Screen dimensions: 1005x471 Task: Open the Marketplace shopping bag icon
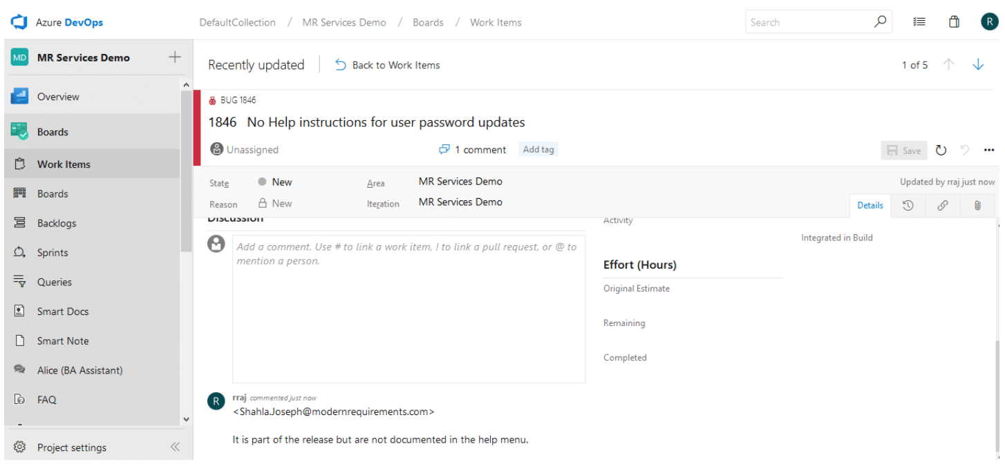click(954, 21)
